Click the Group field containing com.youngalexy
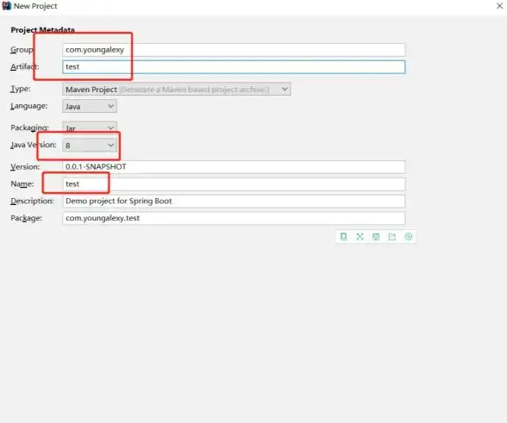 [234, 50]
